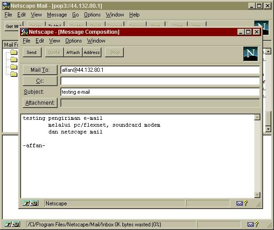This screenshot has height=230, width=274.
Task: Click the Netscape Mail title bar icon
Action: click(6, 6)
